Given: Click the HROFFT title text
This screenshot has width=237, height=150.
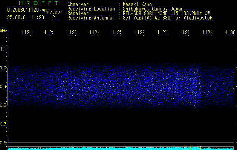Looking at the screenshot, I should [38, 3].
